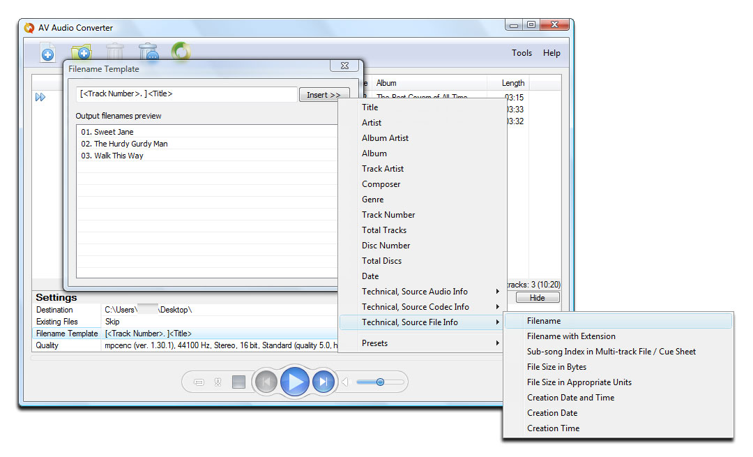This screenshot has height=457, width=753.
Task: Pick File Size in Appropriate Units
Action: click(618, 382)
